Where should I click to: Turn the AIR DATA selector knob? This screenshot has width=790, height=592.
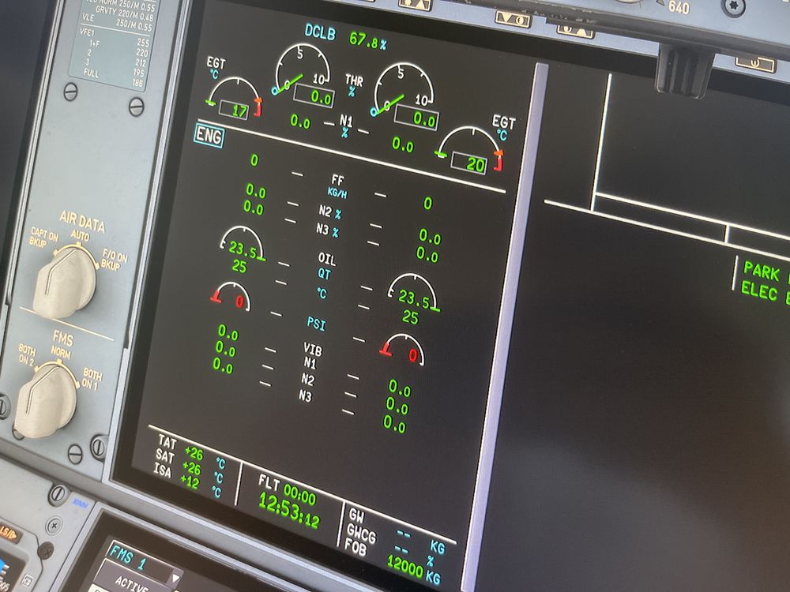[x=65, y=279]
